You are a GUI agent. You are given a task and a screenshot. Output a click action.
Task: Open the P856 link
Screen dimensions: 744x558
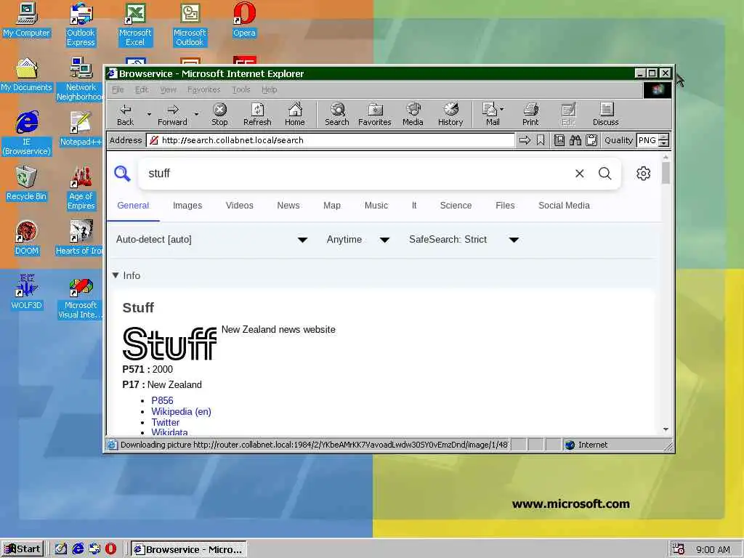click(x=162, y=400)
